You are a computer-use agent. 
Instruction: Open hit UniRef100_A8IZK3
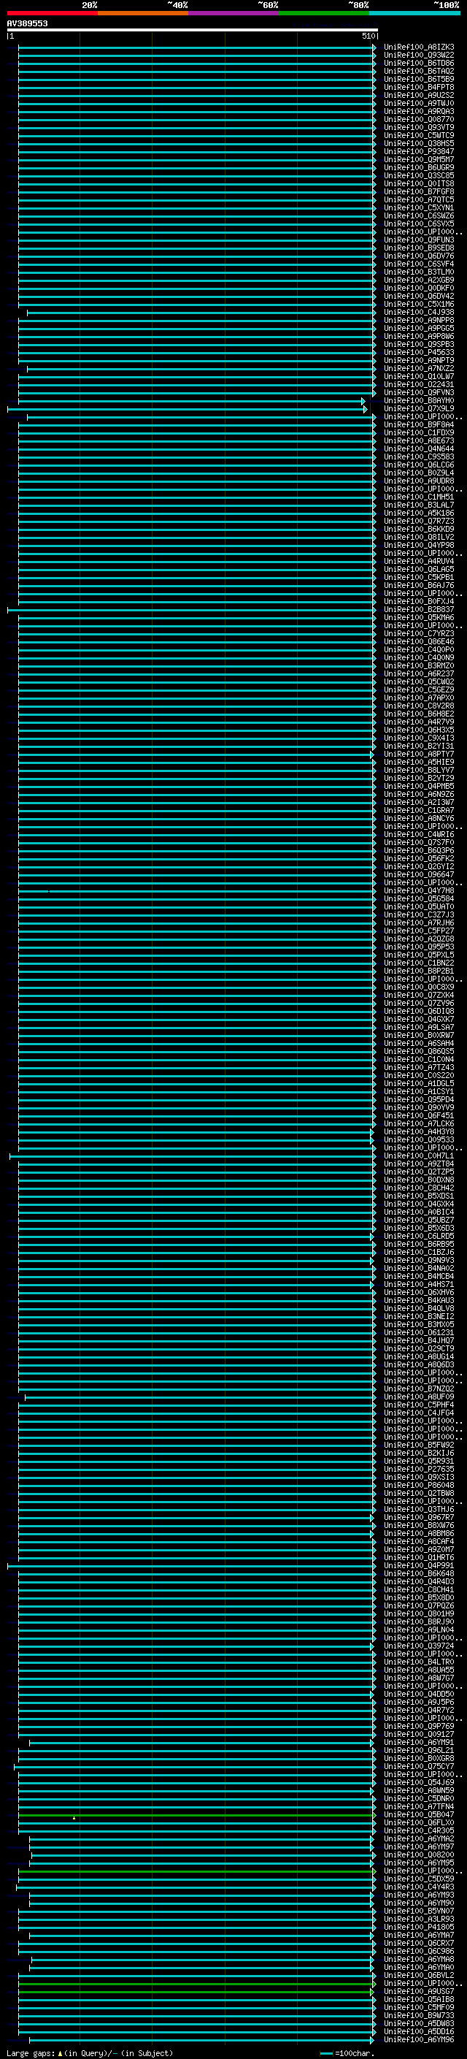418,48
